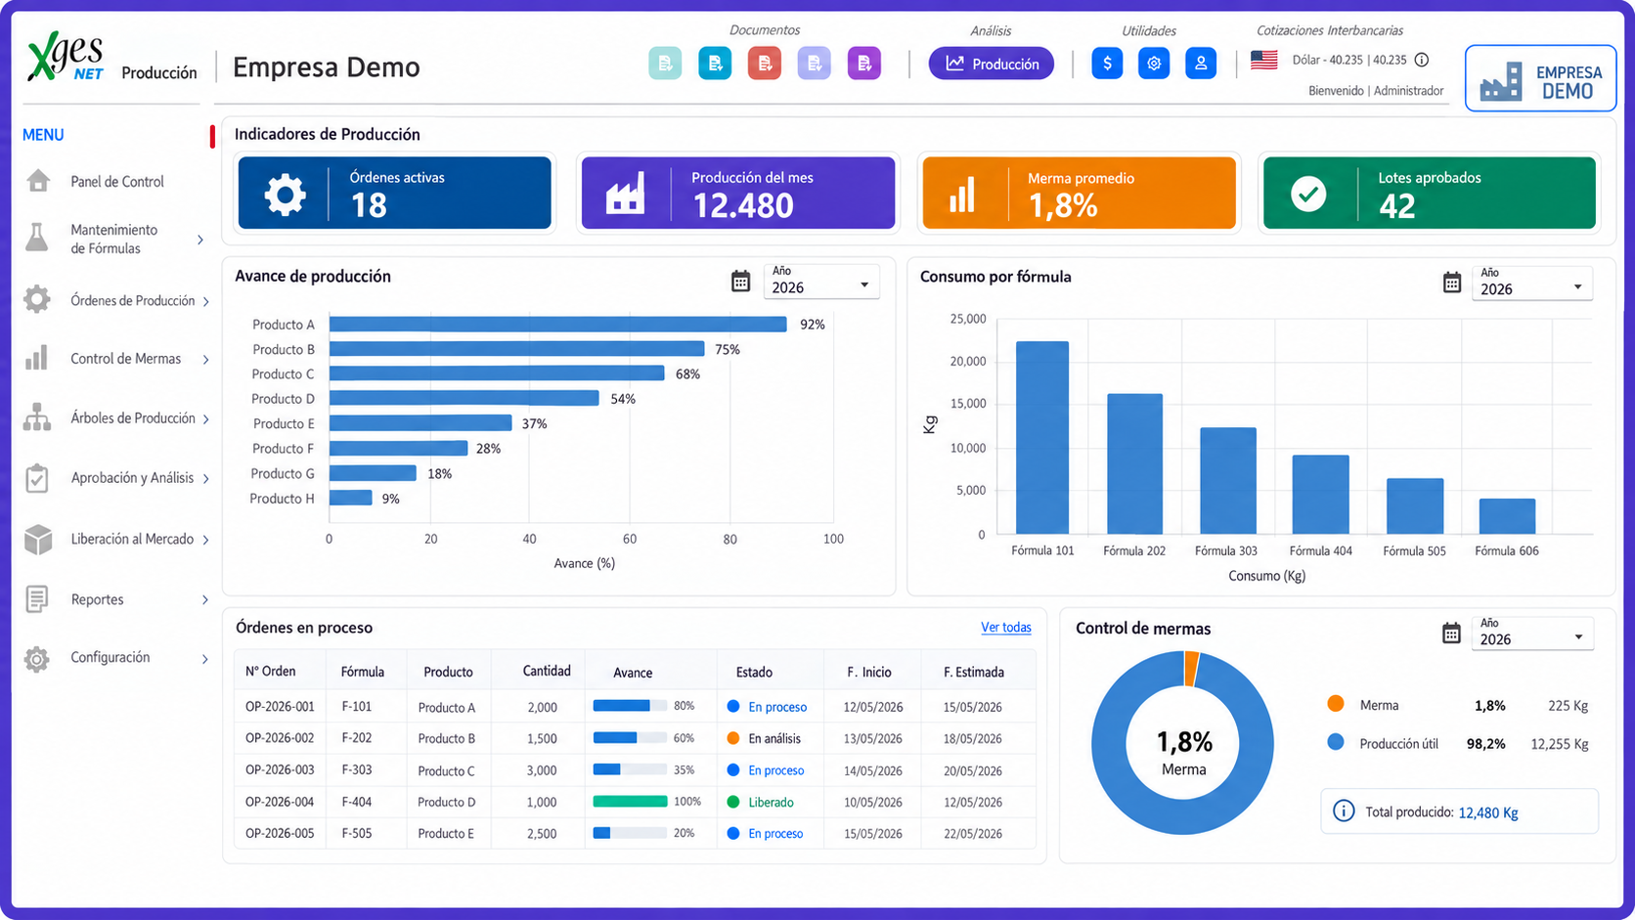1635x920 pixels.
Task: Click the teal blue document icon
Action: pyautogui.click(x=715, y=64)
